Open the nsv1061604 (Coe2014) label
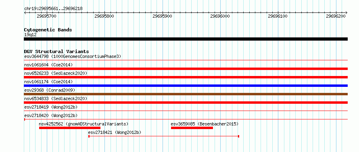Screen dimensions: 359x152 click(48, 65)
